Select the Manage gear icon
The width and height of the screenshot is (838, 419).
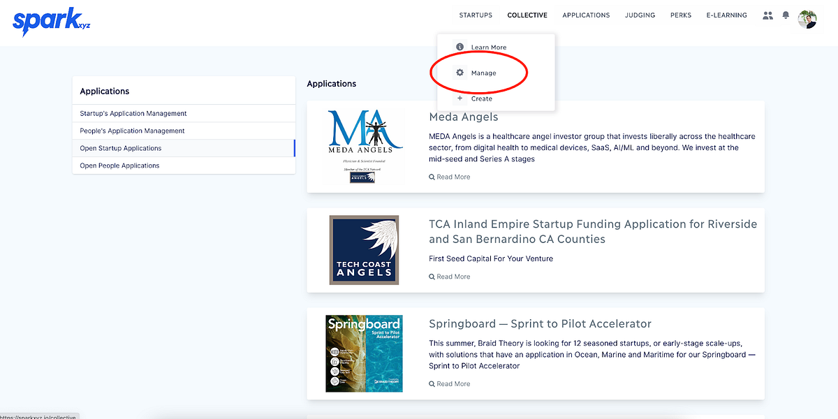(x=460, y=72)
